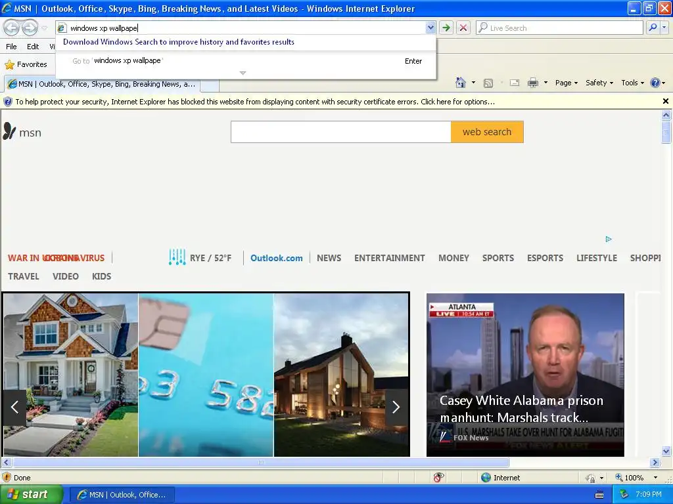
Task: Click the green Go arrow button
Action: (446, 28)
